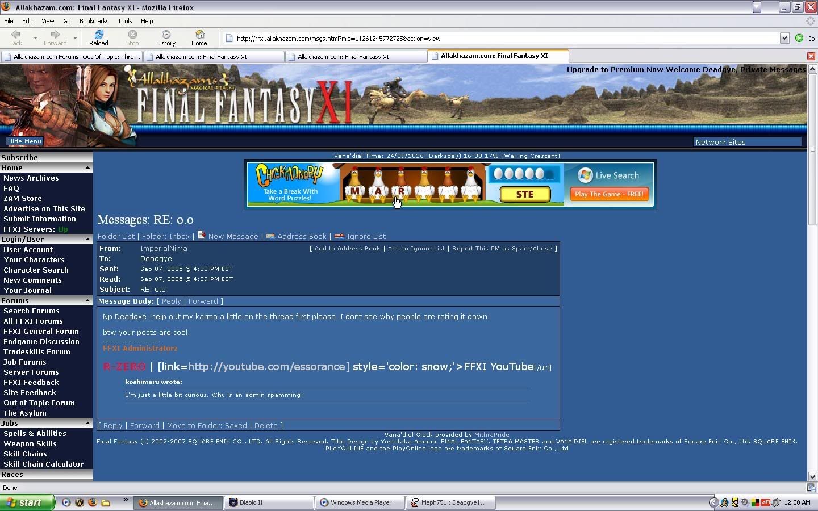
Task: Open the Start menu
Action: coord(27,502)
